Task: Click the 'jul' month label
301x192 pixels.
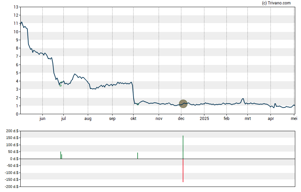Action: tap(63, 119)
